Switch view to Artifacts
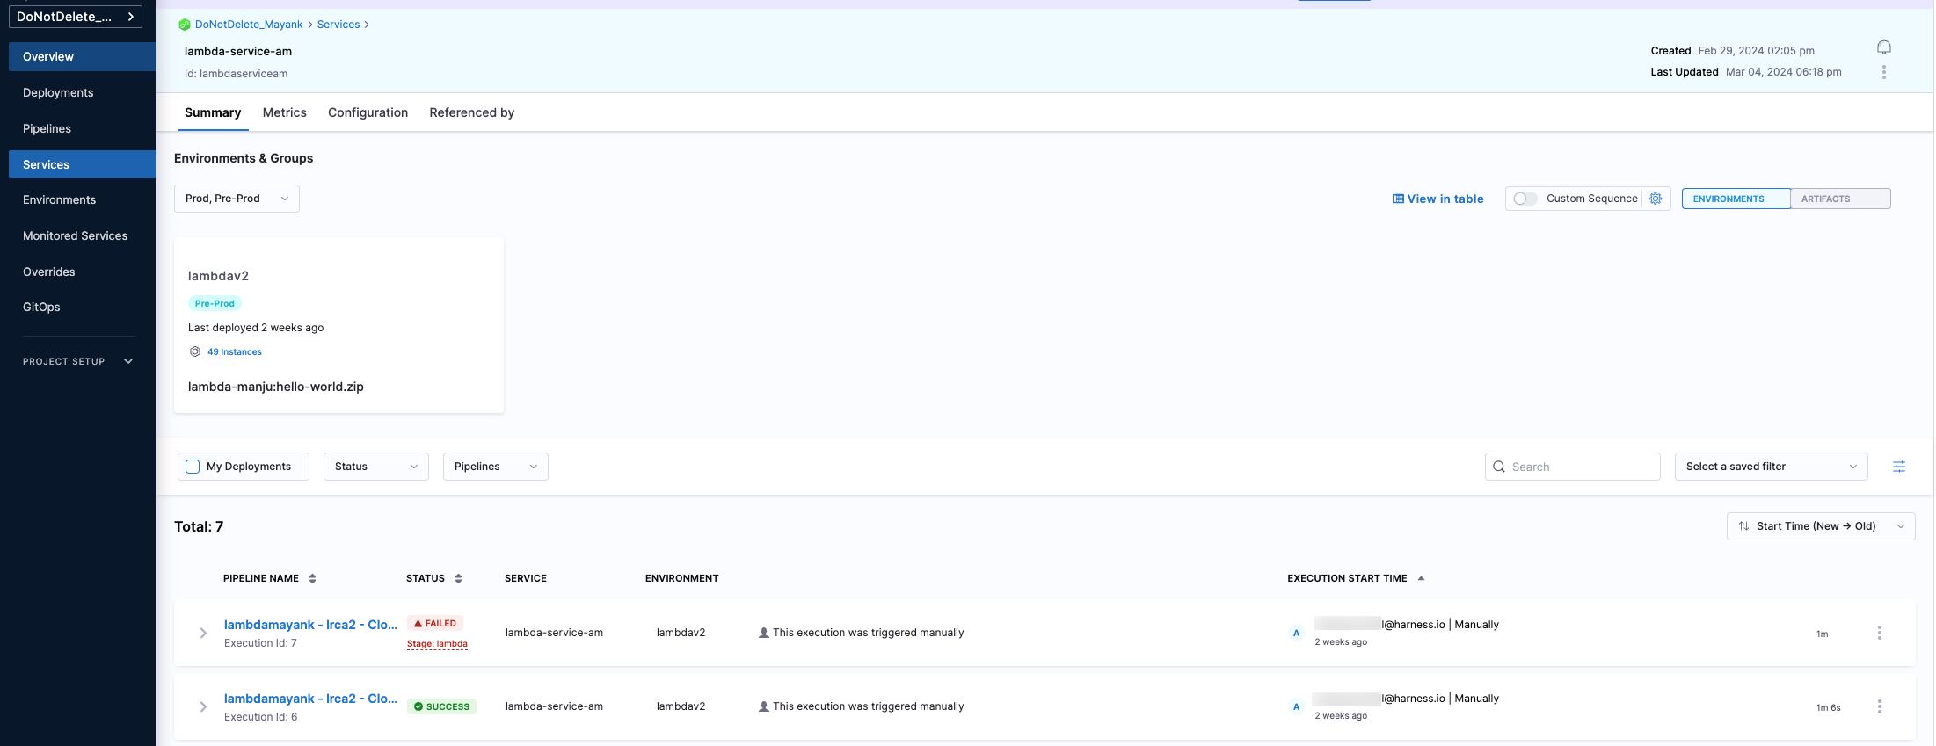 [x=1839, y=199]
